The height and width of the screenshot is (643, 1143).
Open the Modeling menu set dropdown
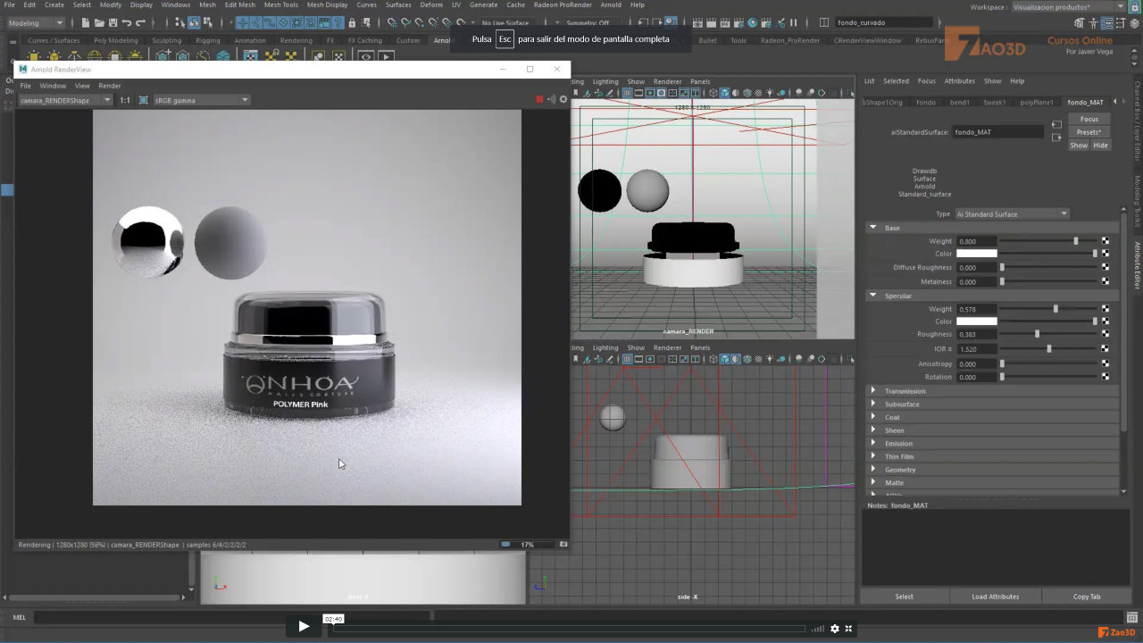tap(36, 22)
